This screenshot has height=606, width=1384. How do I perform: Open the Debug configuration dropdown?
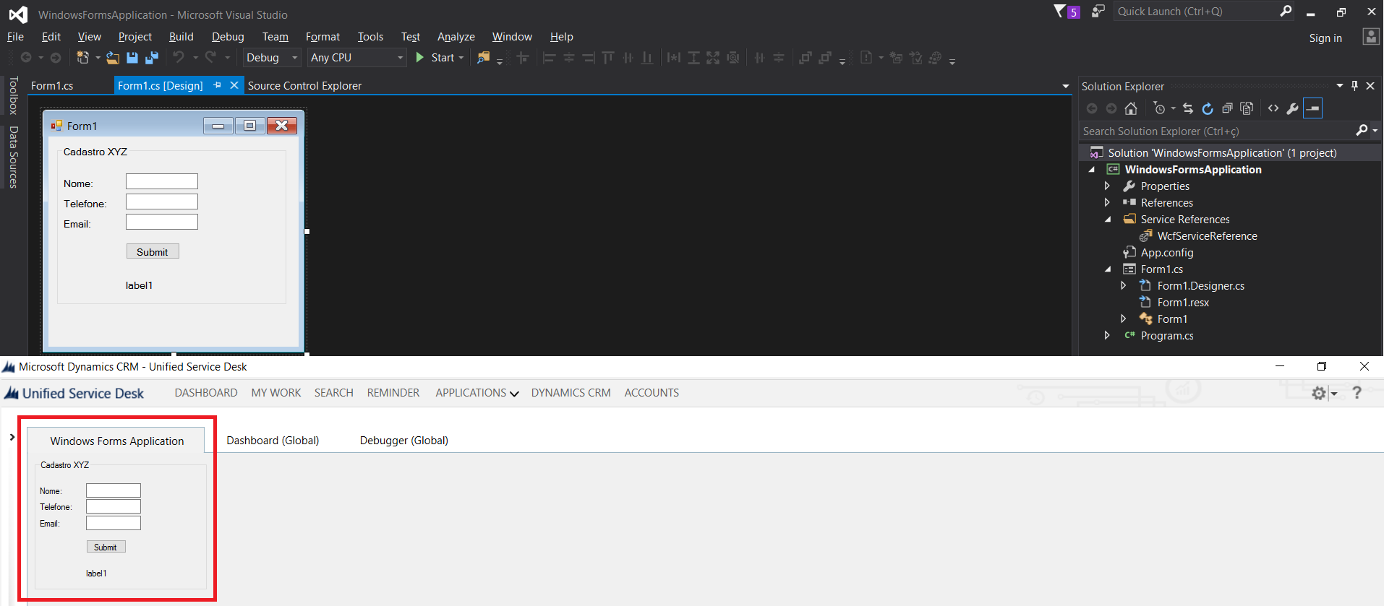click(272, 58)
